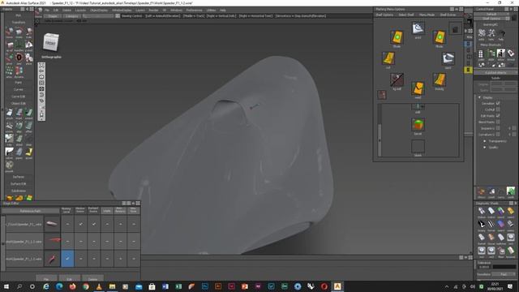This screenshot has height=292, width=519.
Task: Open the Tessellator dropdown
Action: pos(504,274)
